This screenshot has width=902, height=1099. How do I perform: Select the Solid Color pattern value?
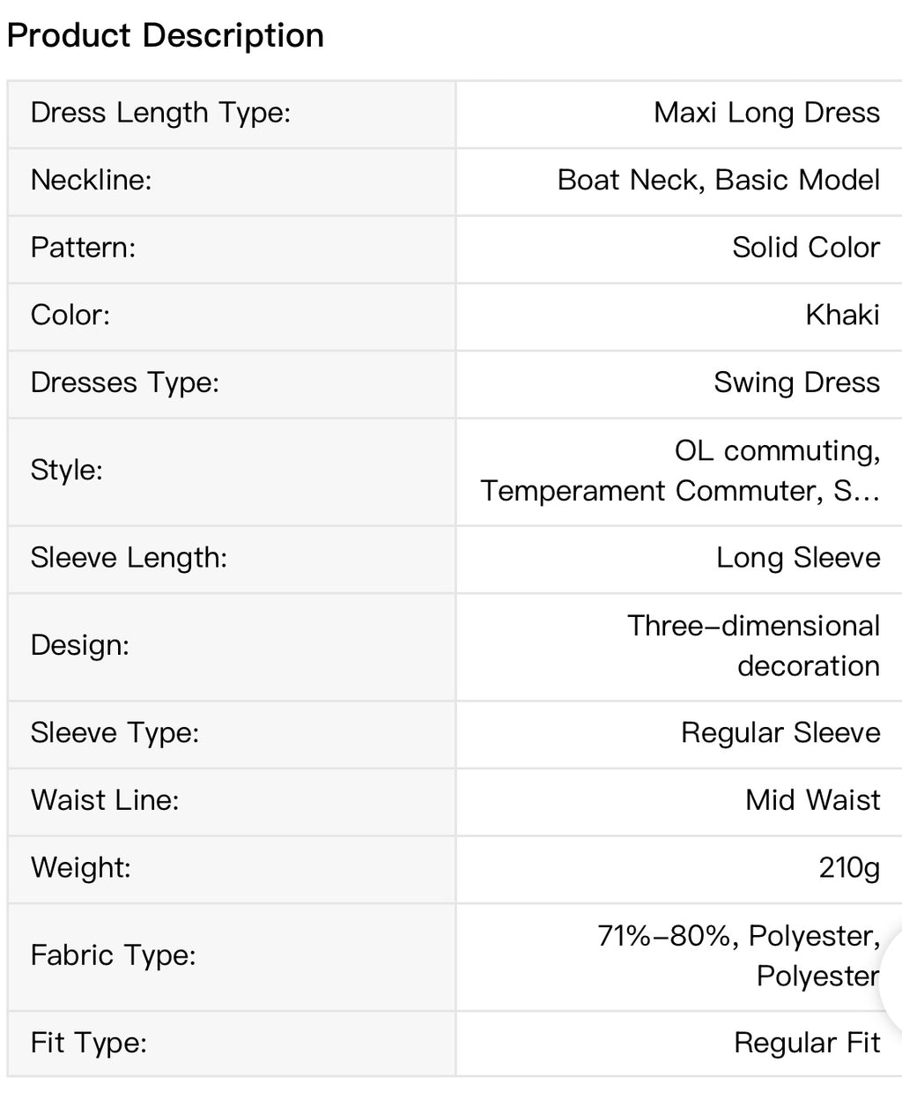(x=805, y=248)
